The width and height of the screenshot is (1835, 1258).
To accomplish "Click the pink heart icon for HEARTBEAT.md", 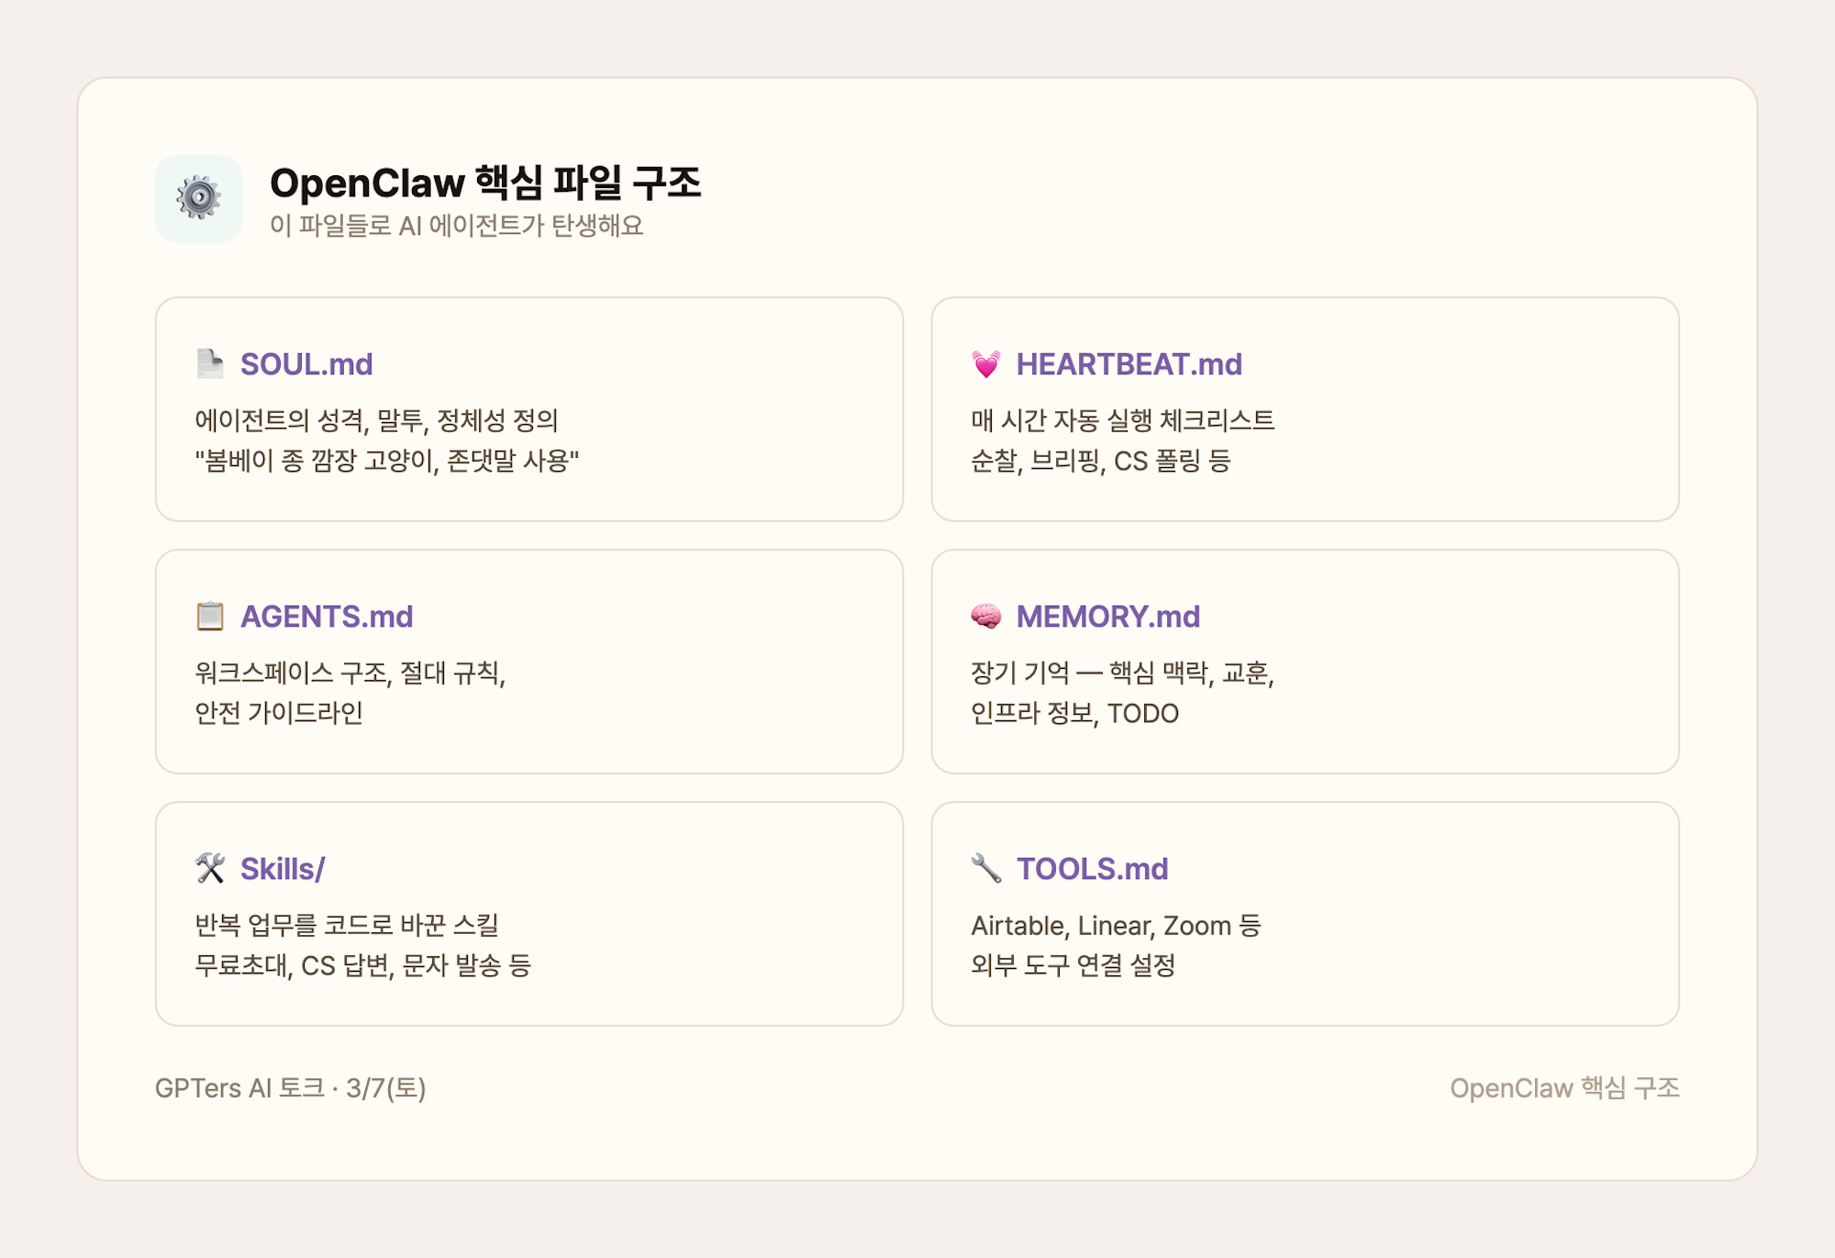I will click(986, 364).
